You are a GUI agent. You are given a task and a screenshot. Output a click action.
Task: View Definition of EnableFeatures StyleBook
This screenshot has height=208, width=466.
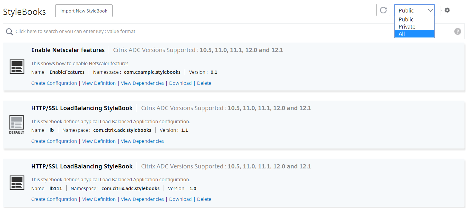coord(99,83)
